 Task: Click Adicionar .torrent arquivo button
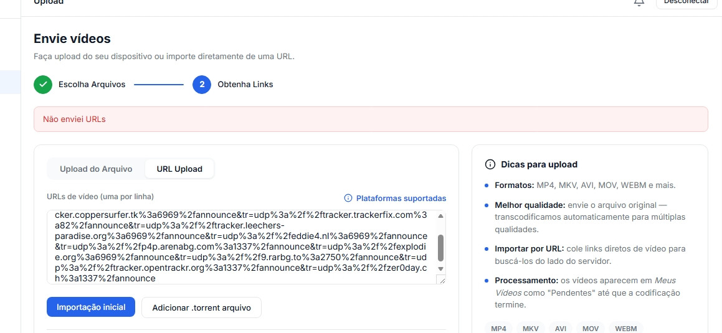[201, 307]
